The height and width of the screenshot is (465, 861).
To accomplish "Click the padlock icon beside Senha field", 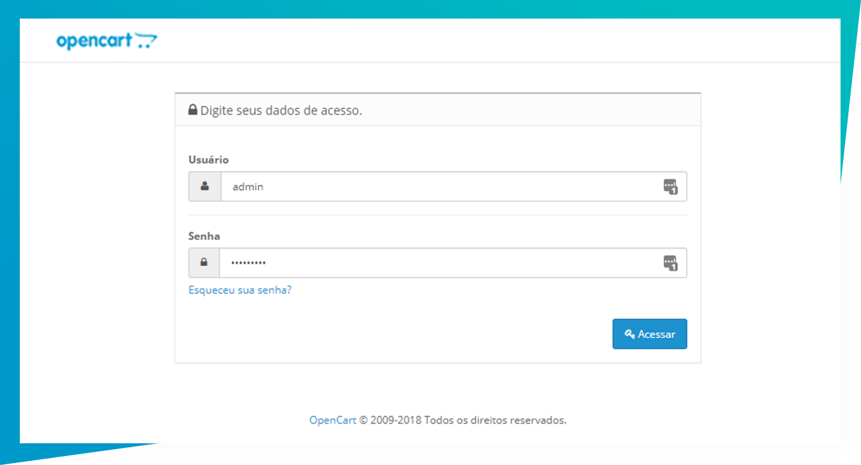I will tap(204, 262).
